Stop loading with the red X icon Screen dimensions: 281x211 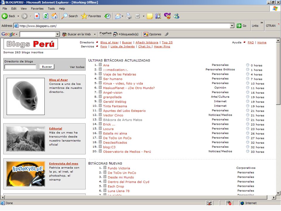click(37, 16)
